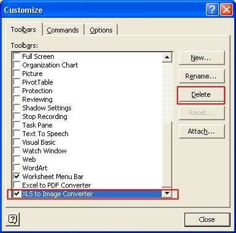Click the Delete button

coord(201,94)
